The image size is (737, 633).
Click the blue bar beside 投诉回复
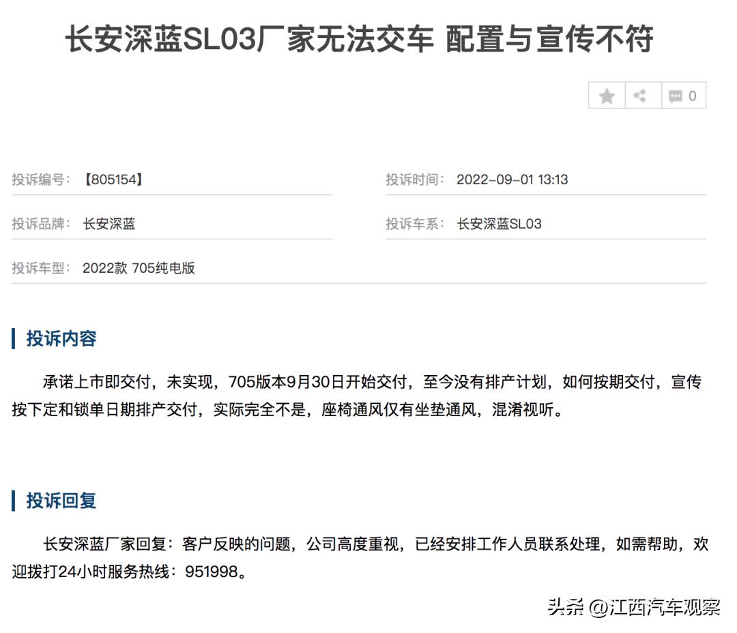click(14, 501)
